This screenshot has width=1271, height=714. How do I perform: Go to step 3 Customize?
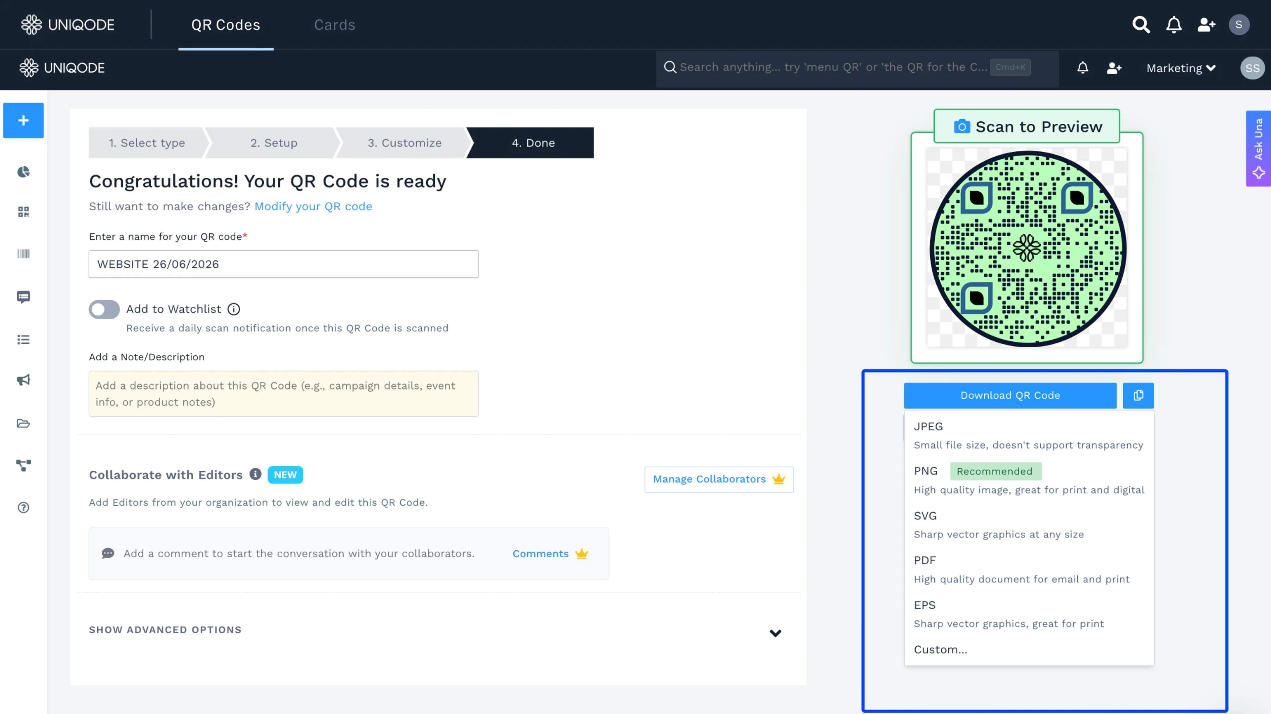click(x=404, y=143)
